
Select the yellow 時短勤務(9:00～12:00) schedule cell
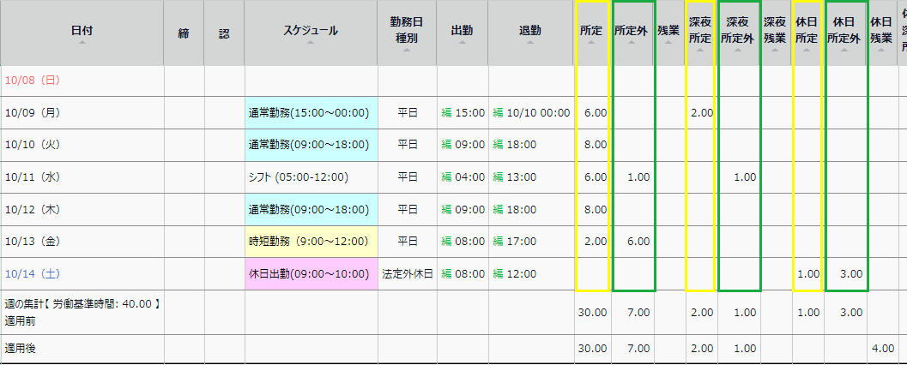coord(309,242)
